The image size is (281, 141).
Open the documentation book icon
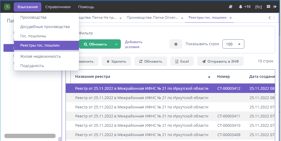pyautogui.click(x=231, y=7)
